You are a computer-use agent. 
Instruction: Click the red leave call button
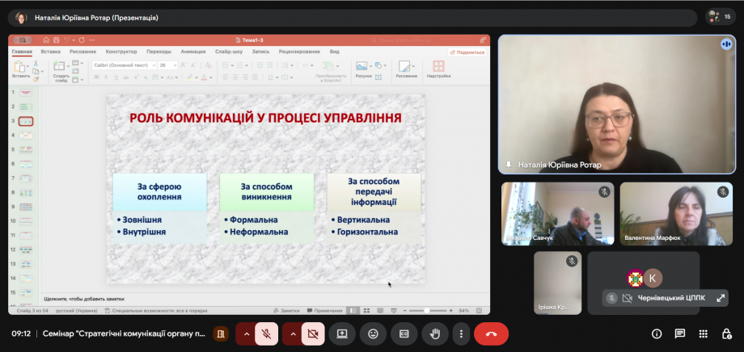click(491, 333)
